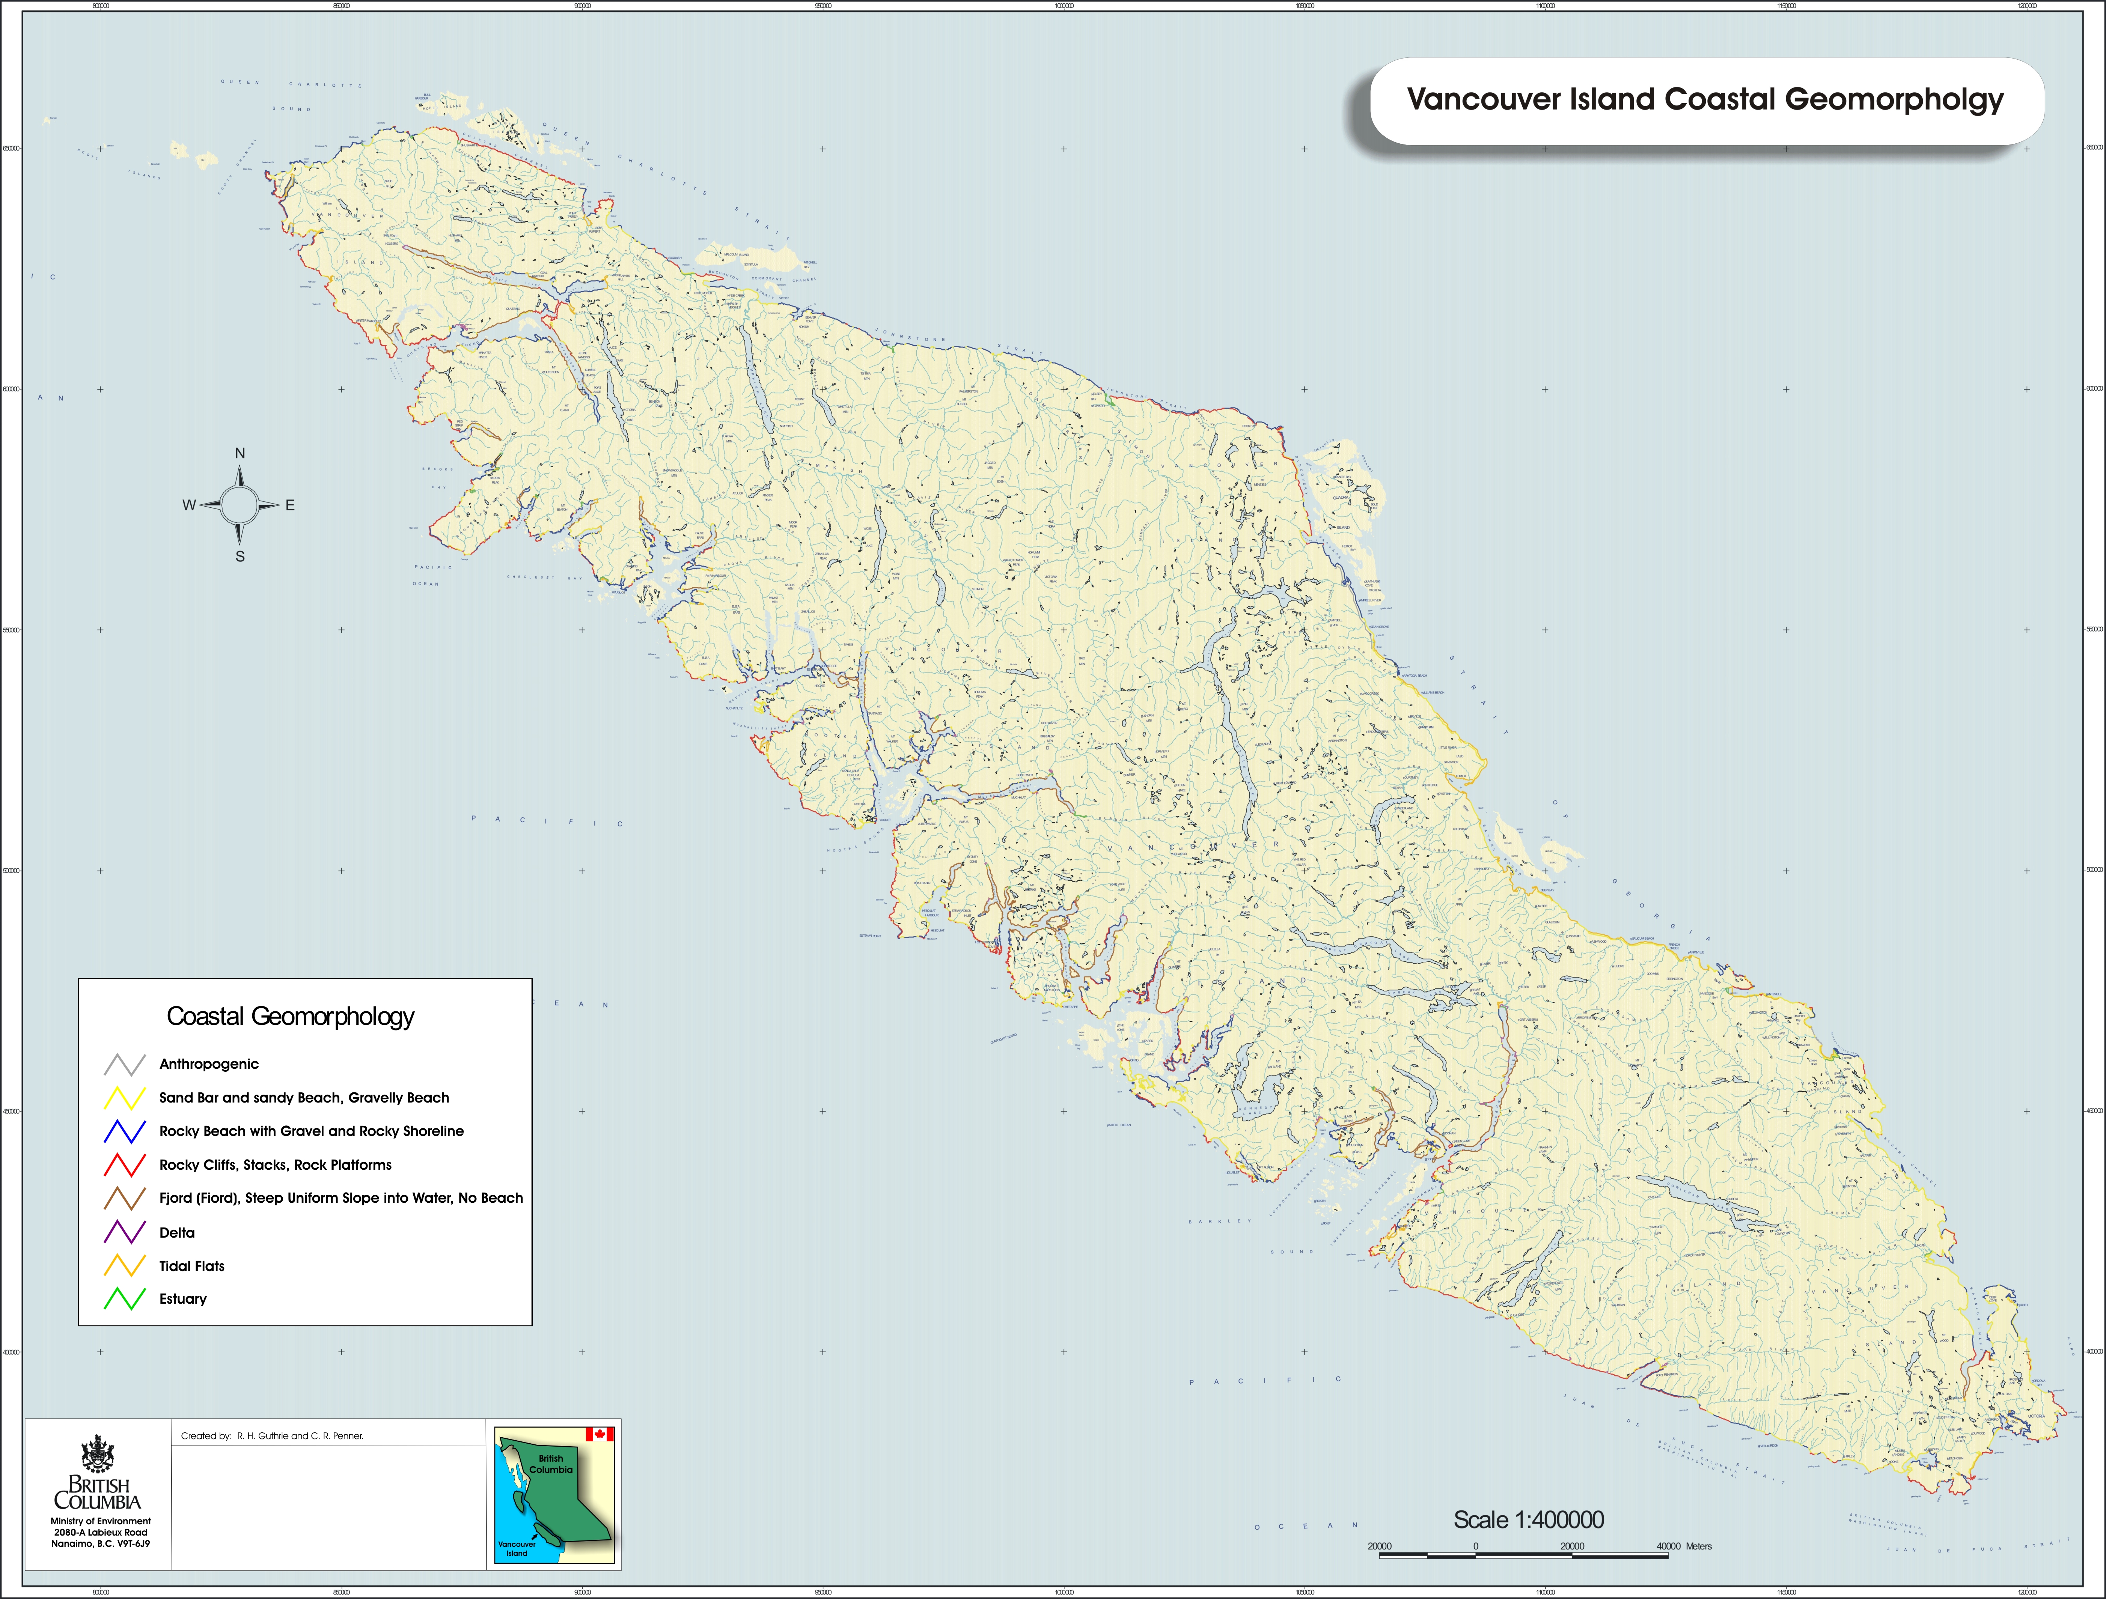Image resolution: width=2106 pixels, height=1599 pixels.
Task: Click the 'N' letter on the compass
Action: 240,453
